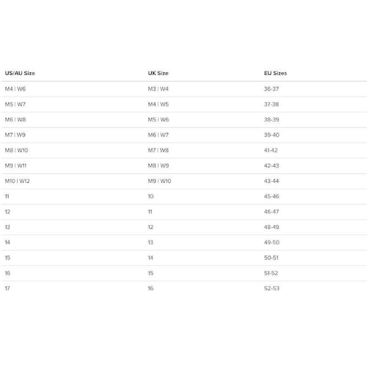Select the M5 | W7 US/AU cell
The height and width of the screenshot is (367, 367).
[15, 105]
